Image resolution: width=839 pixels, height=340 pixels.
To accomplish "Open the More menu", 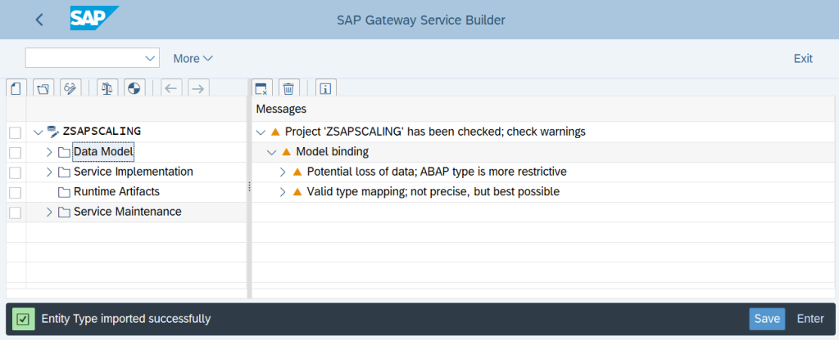I will click(193, 59).
